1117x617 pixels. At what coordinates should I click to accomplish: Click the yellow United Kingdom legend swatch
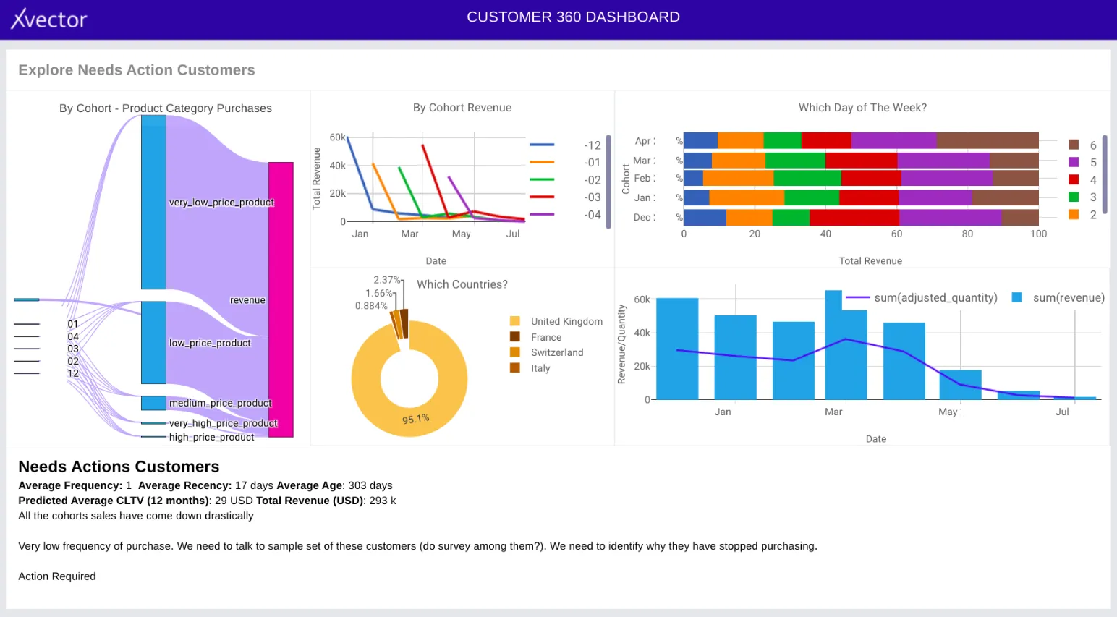[x=516, y=320]
